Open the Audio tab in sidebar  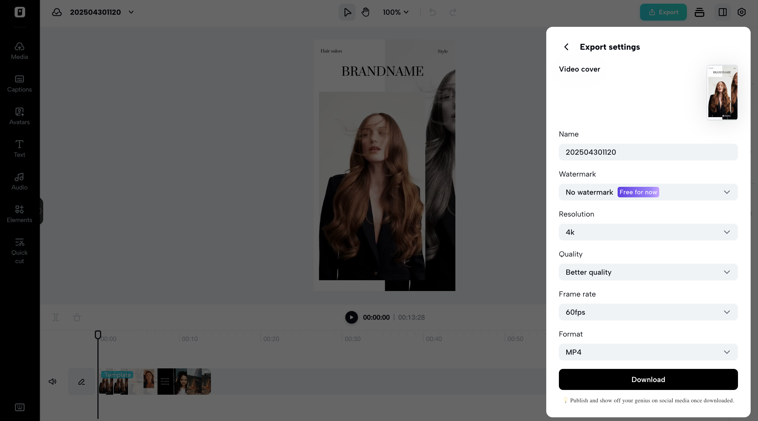tap(19, 181)
